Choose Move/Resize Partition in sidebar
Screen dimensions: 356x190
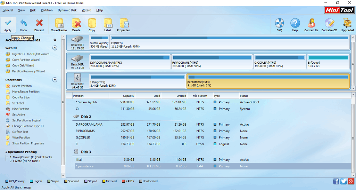[x=26, y=92]
